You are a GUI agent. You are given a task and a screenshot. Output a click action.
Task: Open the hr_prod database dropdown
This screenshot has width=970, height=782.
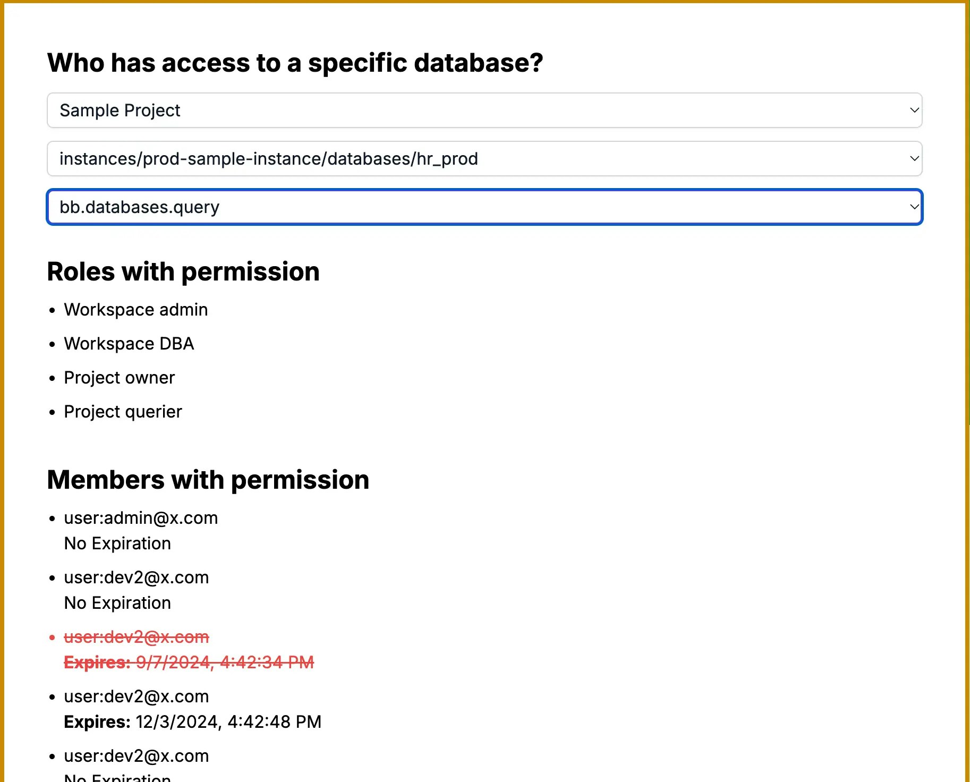[484, 159]
